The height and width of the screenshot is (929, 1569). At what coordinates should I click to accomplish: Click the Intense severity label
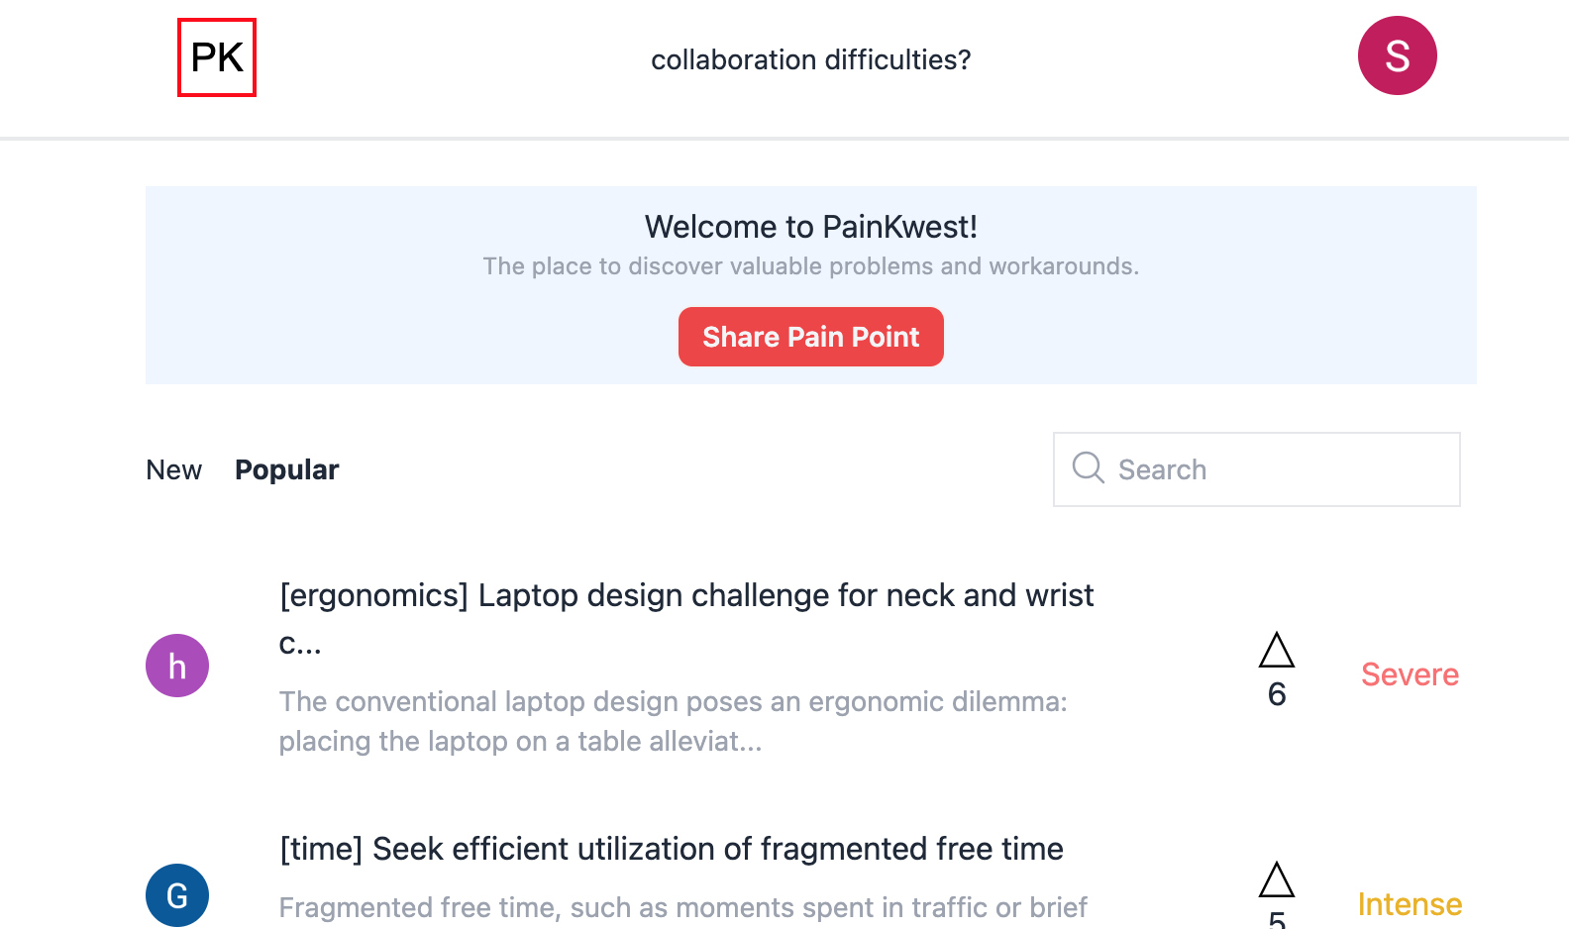[x=1409, y=904]
